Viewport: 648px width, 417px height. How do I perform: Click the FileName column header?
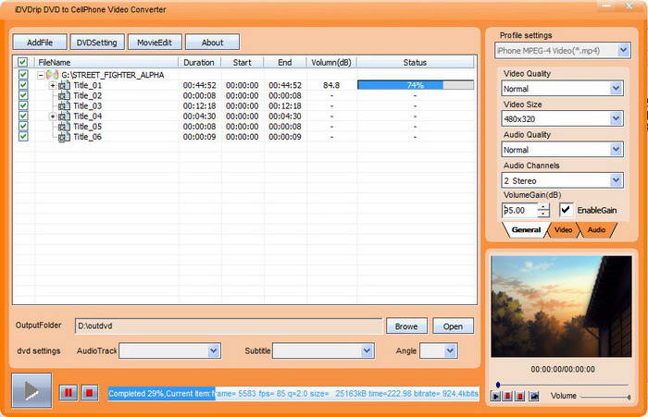(106, 62)
